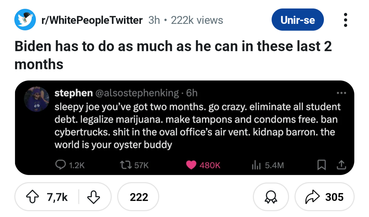
Task: Share the post using the 305 button
Action: [x=324, y=197]
